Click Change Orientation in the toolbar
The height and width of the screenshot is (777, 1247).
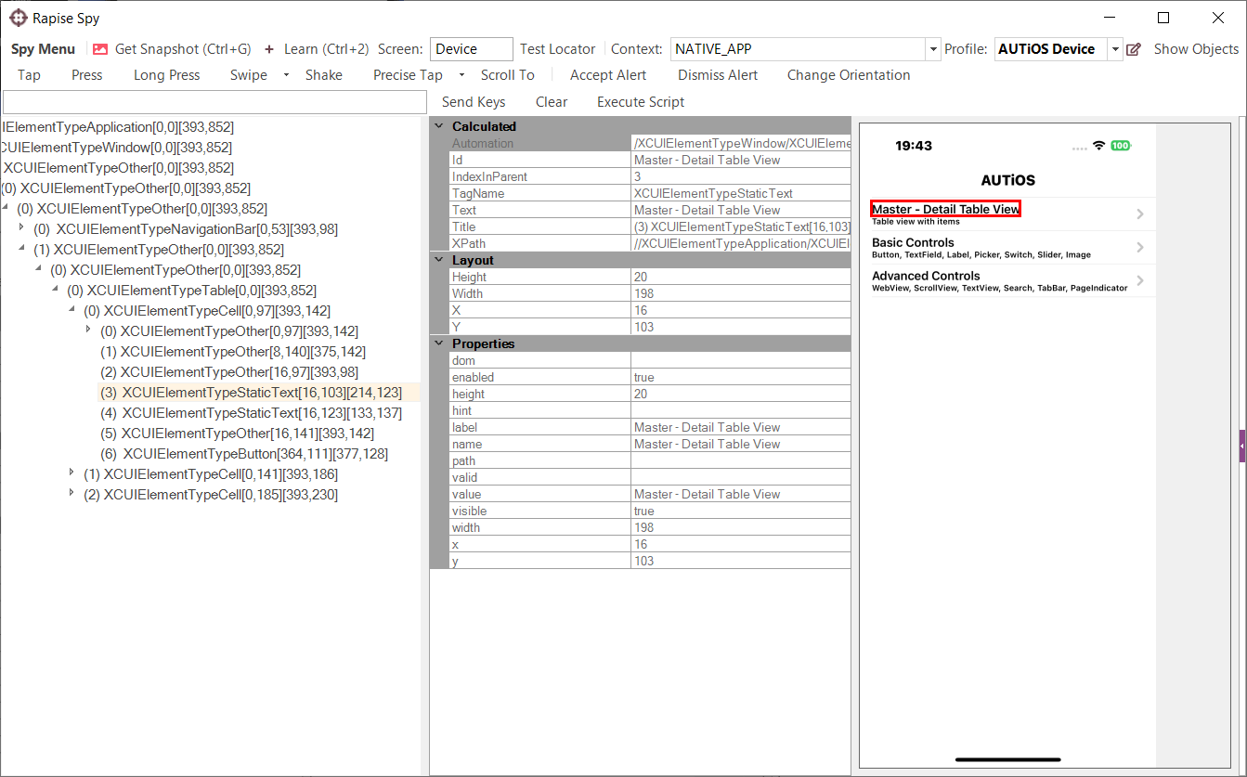pyautogui.click(x=848, y=75)
